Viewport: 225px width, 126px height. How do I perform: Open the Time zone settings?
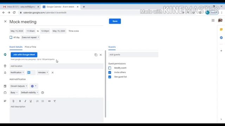click(73, 31)
